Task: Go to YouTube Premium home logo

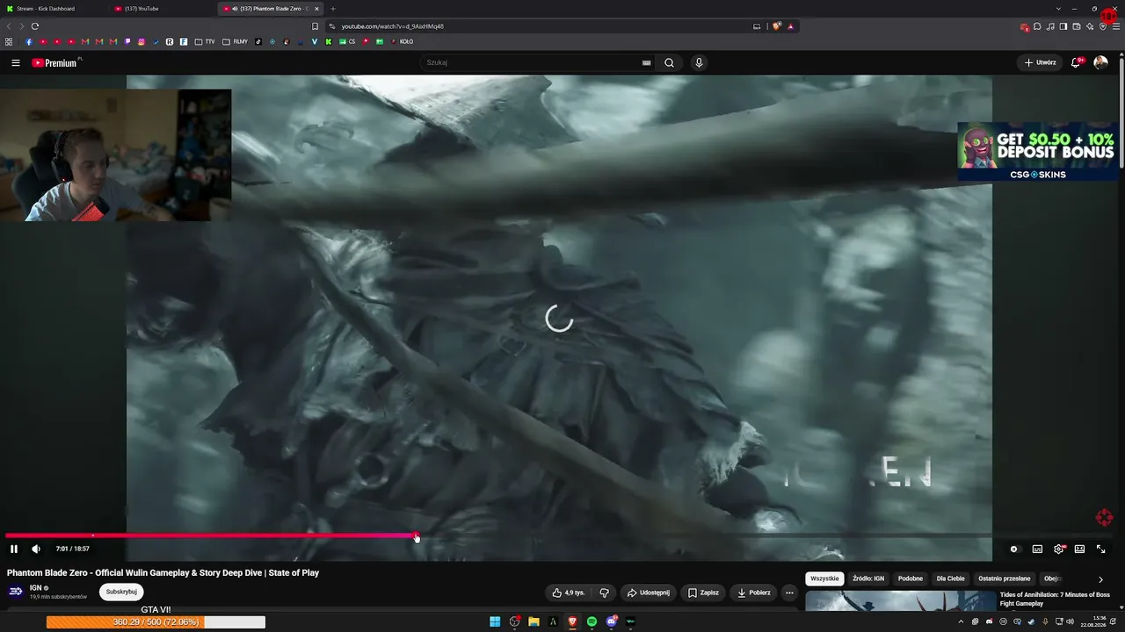Action: point(54,63)
